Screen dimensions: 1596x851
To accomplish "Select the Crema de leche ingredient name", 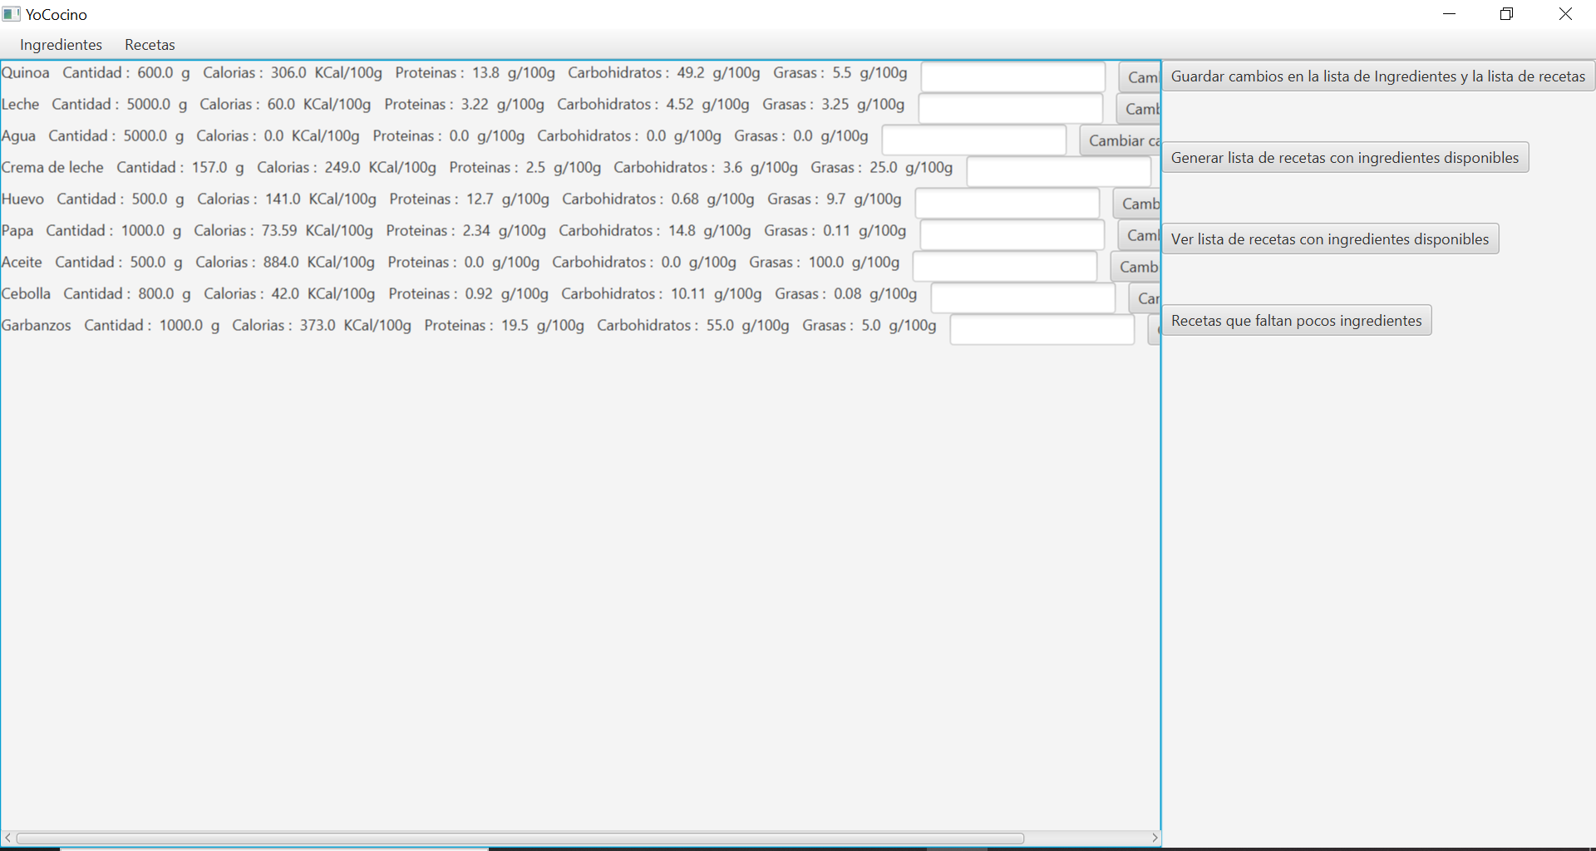I will (52, 168).
